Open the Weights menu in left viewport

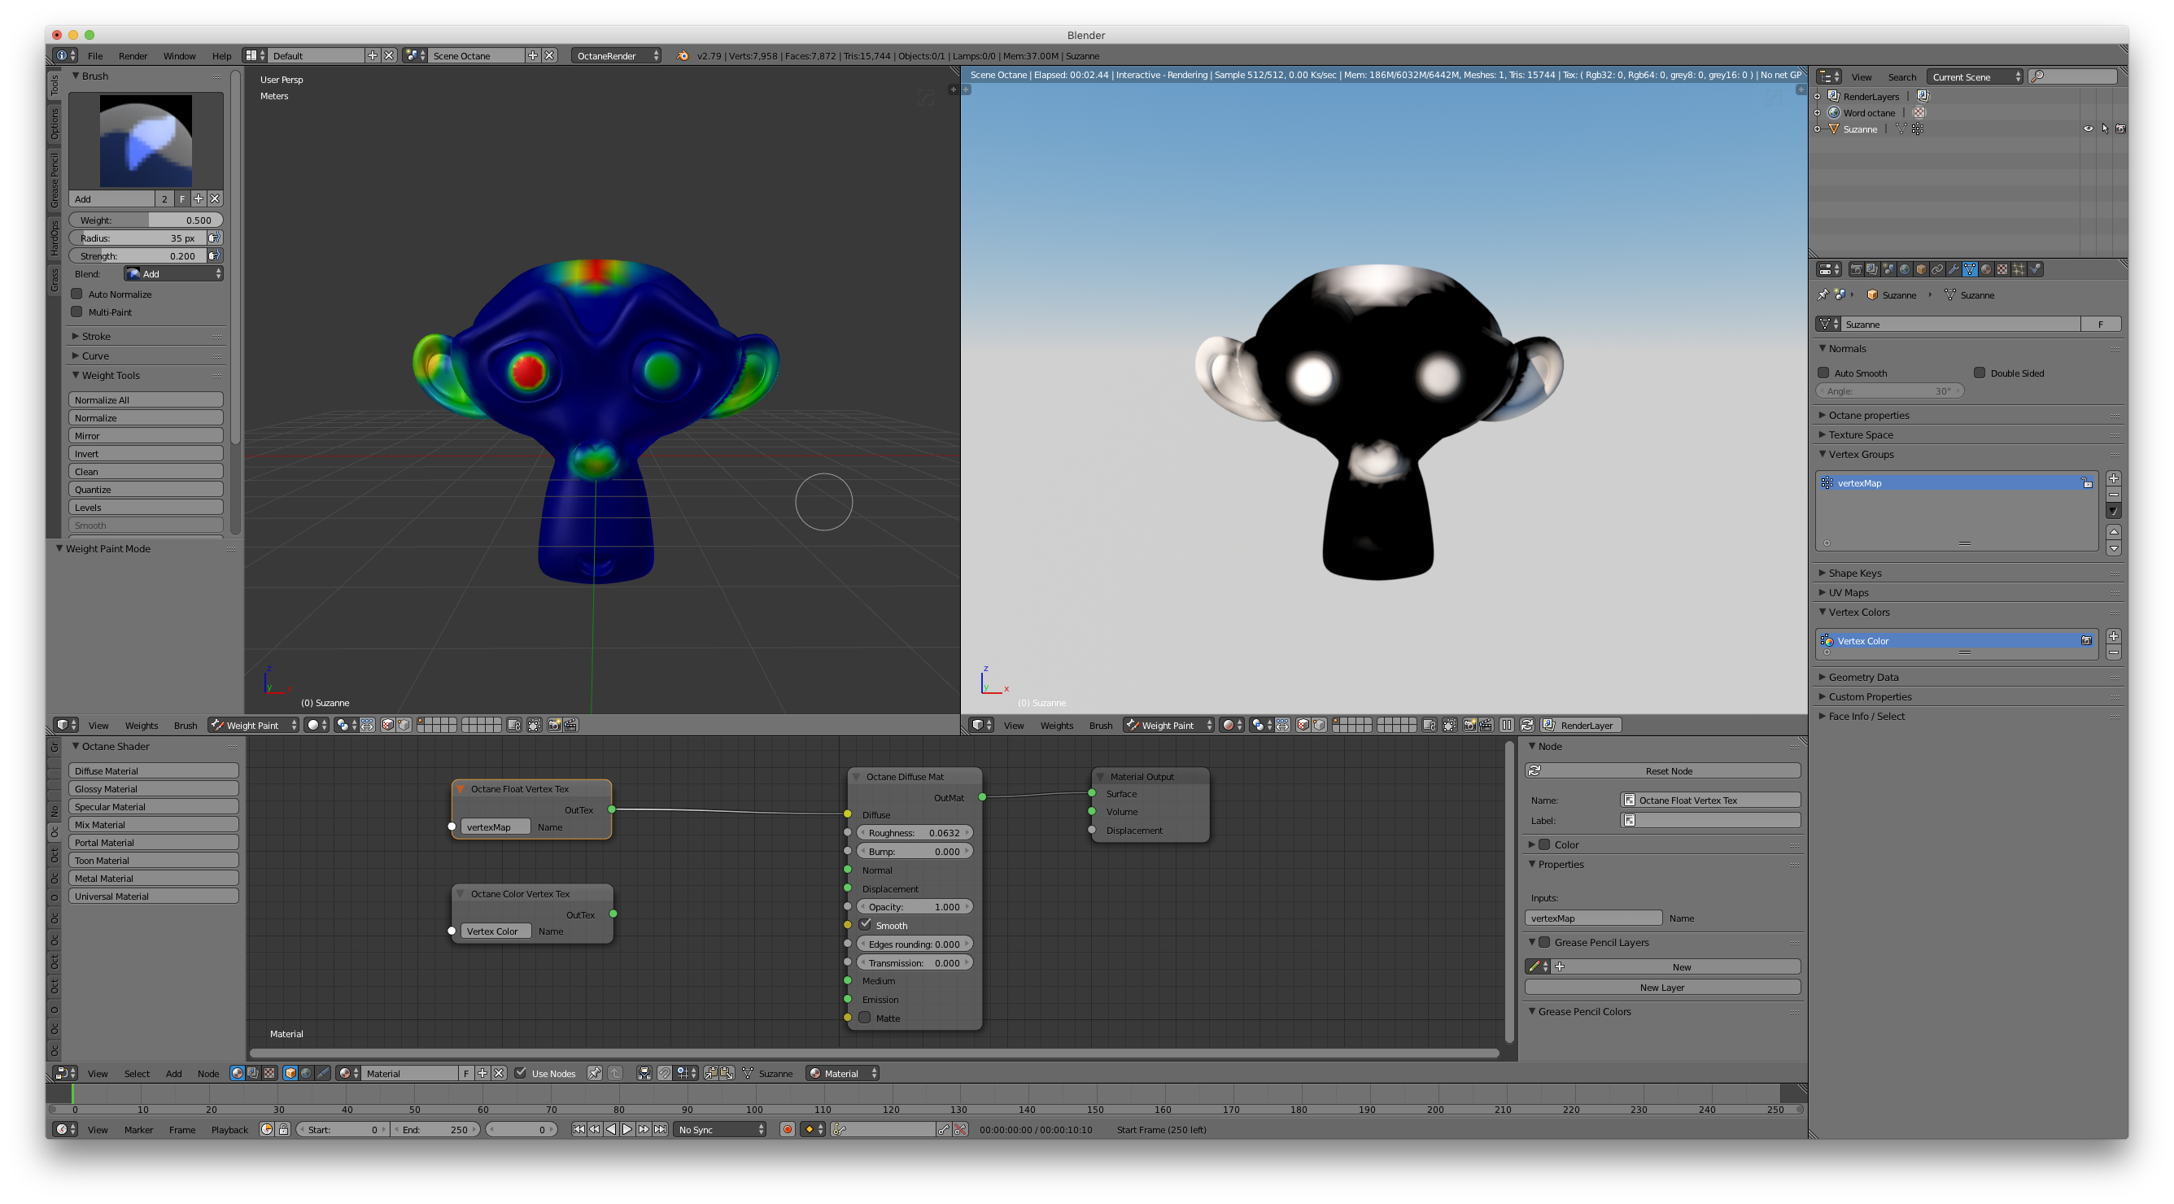tap(141, 725)
